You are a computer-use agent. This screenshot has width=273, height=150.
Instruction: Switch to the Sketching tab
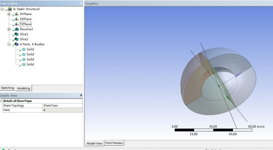click(x=7, y=88)
